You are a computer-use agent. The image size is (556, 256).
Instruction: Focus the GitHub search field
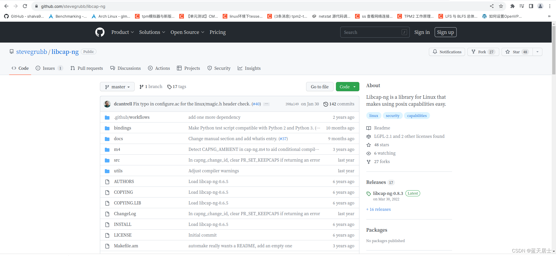(x=375, y=32)
